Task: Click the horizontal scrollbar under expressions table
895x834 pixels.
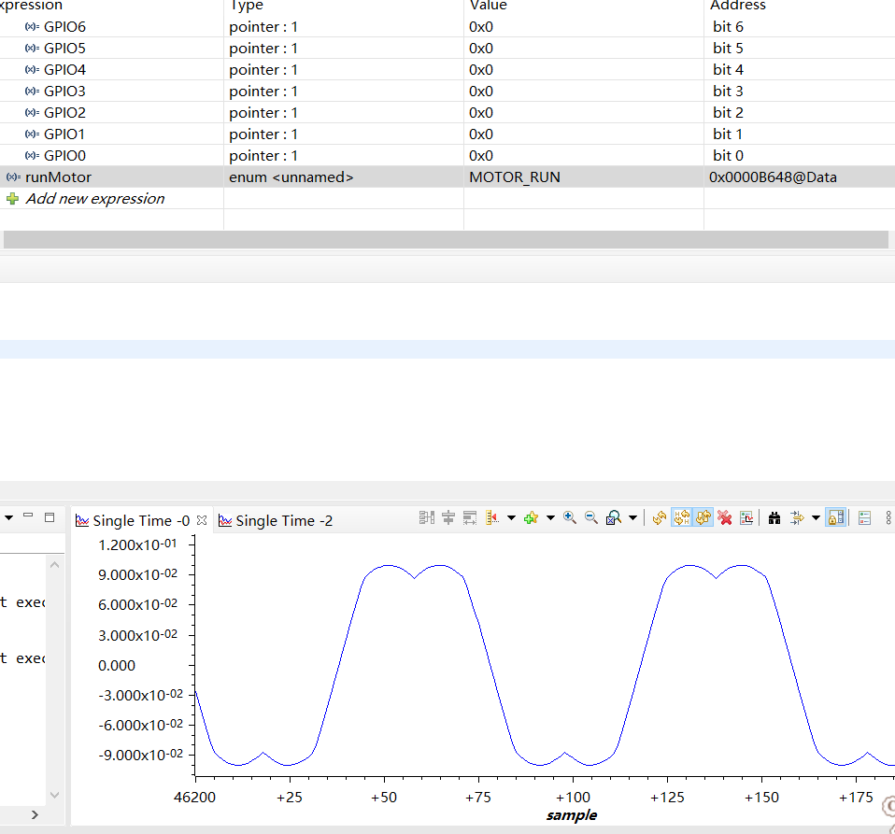Action: point(445,240)
